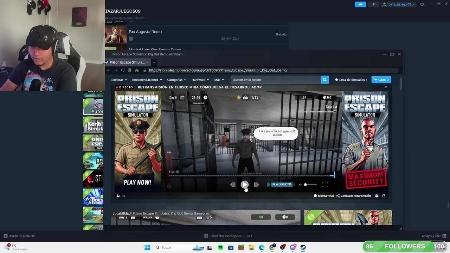Click the store search magnifier button
Viewport: 450px width, 253px height.
pyautogui.click(x=325, y=80)
